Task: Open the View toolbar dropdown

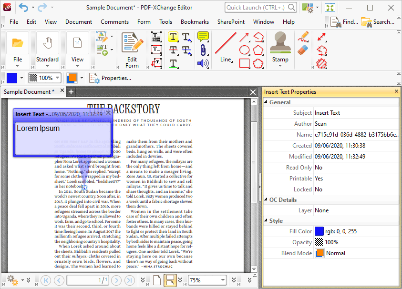Action: 77,66
